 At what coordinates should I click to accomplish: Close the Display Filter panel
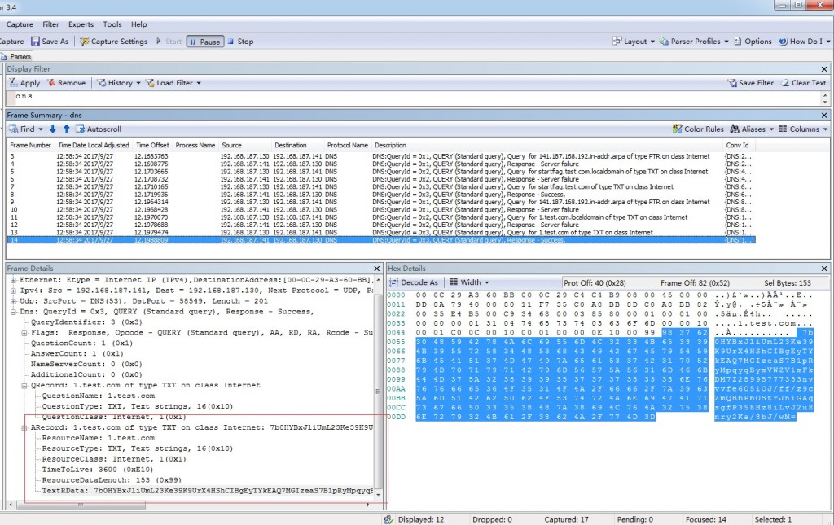824,69
